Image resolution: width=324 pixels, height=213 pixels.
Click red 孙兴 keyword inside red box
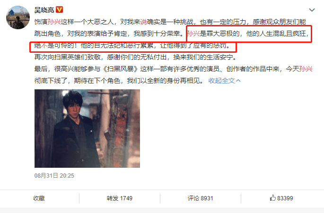coord(193,33)
